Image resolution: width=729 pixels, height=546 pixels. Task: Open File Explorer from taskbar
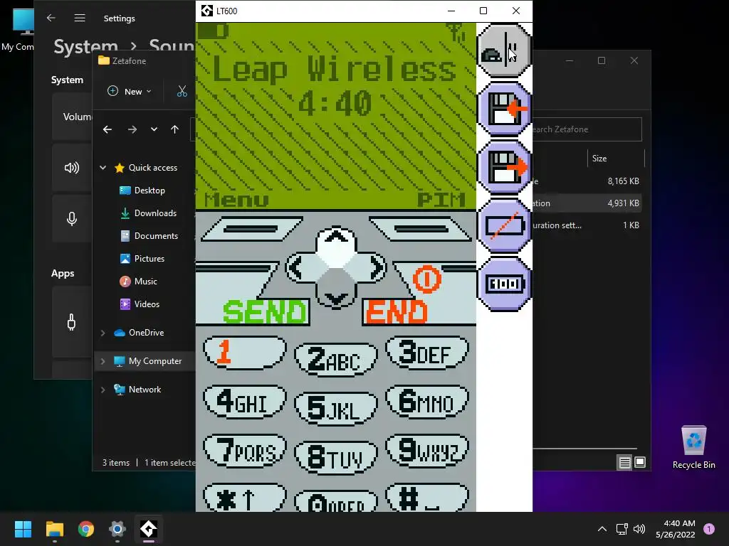pyautogui.click(x=54, y=529)
